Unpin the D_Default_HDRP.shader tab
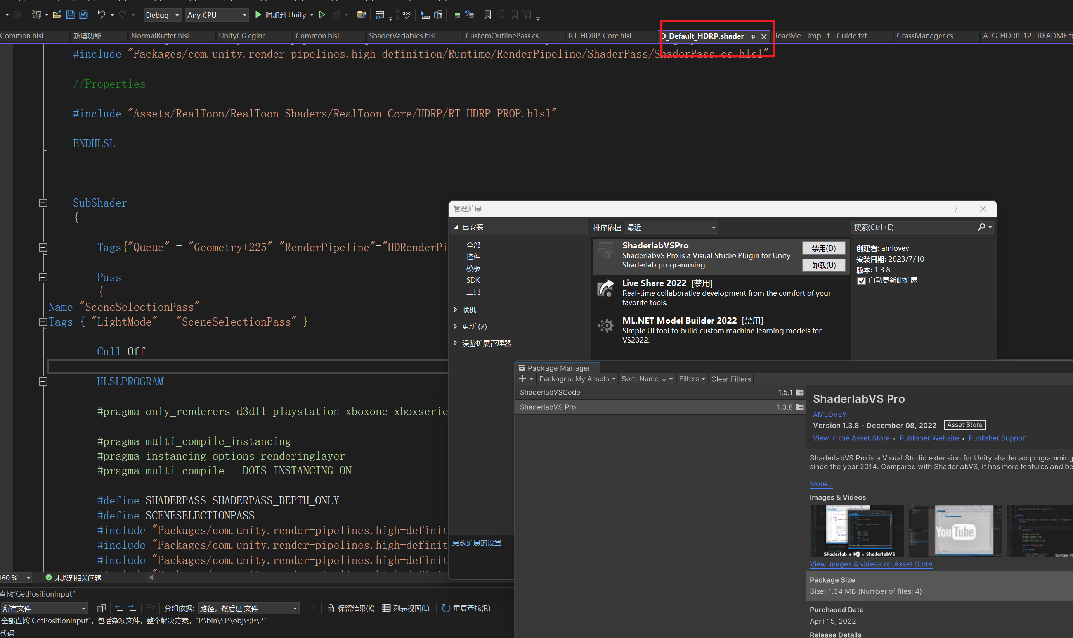 pos(753,36)
